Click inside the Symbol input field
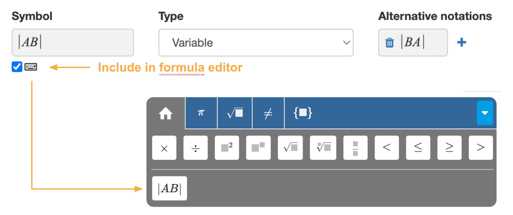The image size is (513, 215). (x=73, y=43)
